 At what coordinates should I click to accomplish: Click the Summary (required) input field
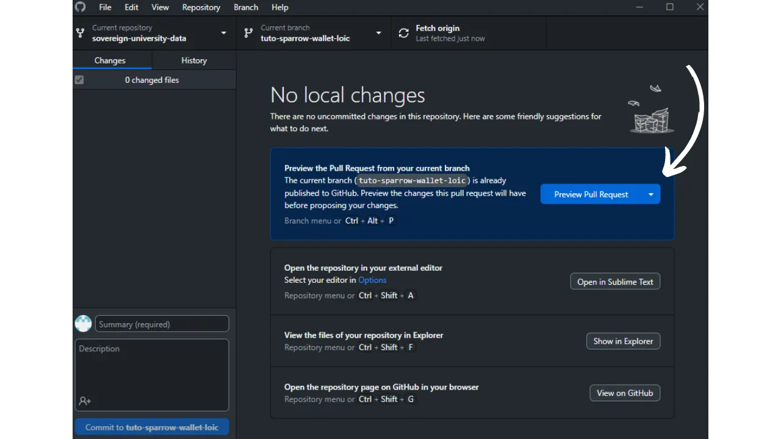[x=162, y=324]
